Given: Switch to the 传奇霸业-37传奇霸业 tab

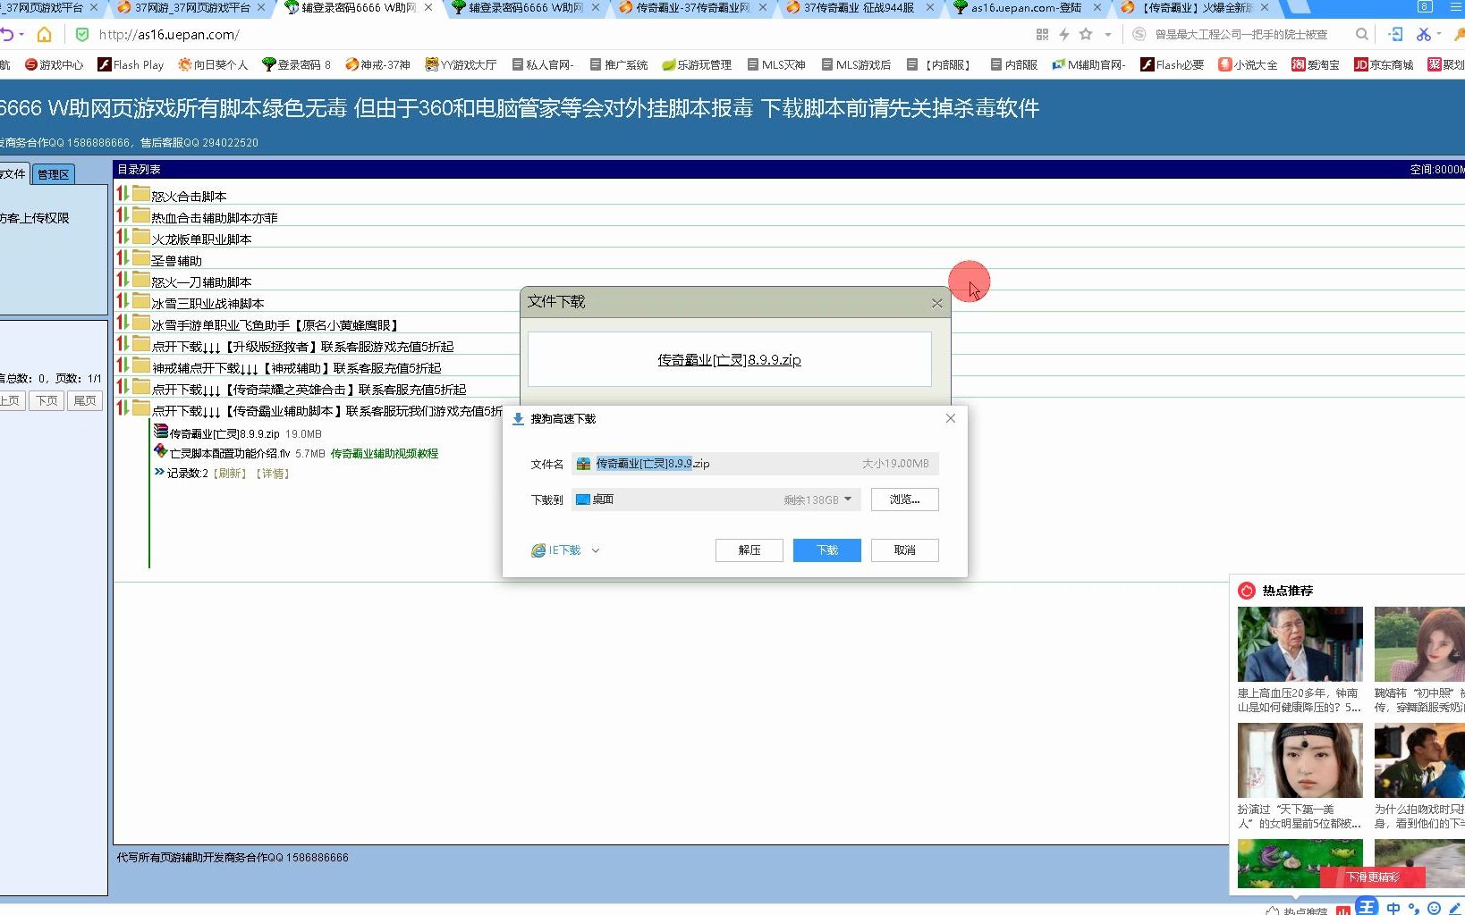Looking at the screenshot, I should click(x=691, y=8).
